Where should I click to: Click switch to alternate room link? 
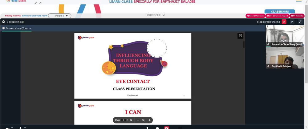coord(34,16)
